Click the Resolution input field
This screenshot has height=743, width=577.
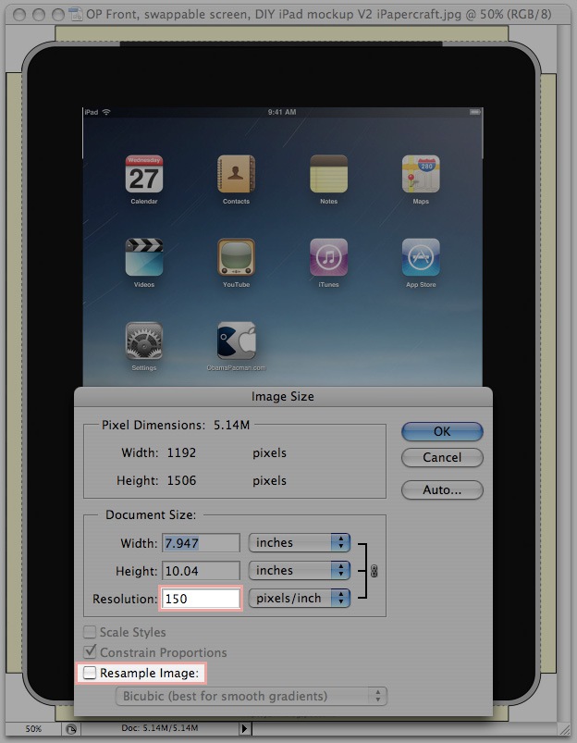click(x=201, y=599)
